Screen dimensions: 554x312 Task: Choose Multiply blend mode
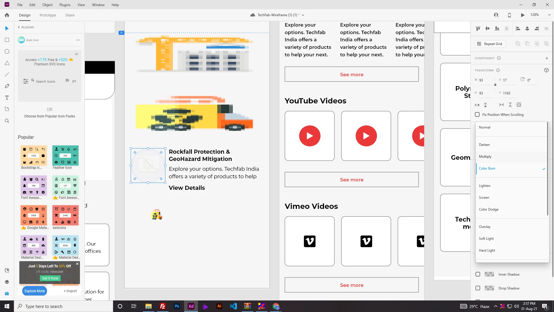coord(485,157)
